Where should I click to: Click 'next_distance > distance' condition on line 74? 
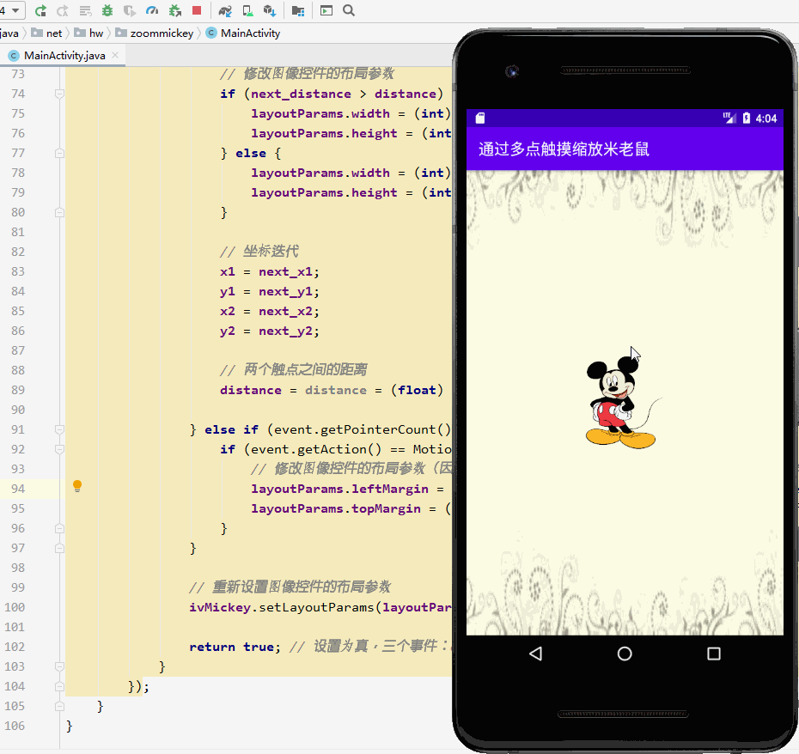point(344,94)
